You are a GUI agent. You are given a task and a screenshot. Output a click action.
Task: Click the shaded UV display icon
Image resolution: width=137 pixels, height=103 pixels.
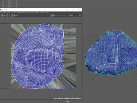pyautogui.click(x=5, y=15)
